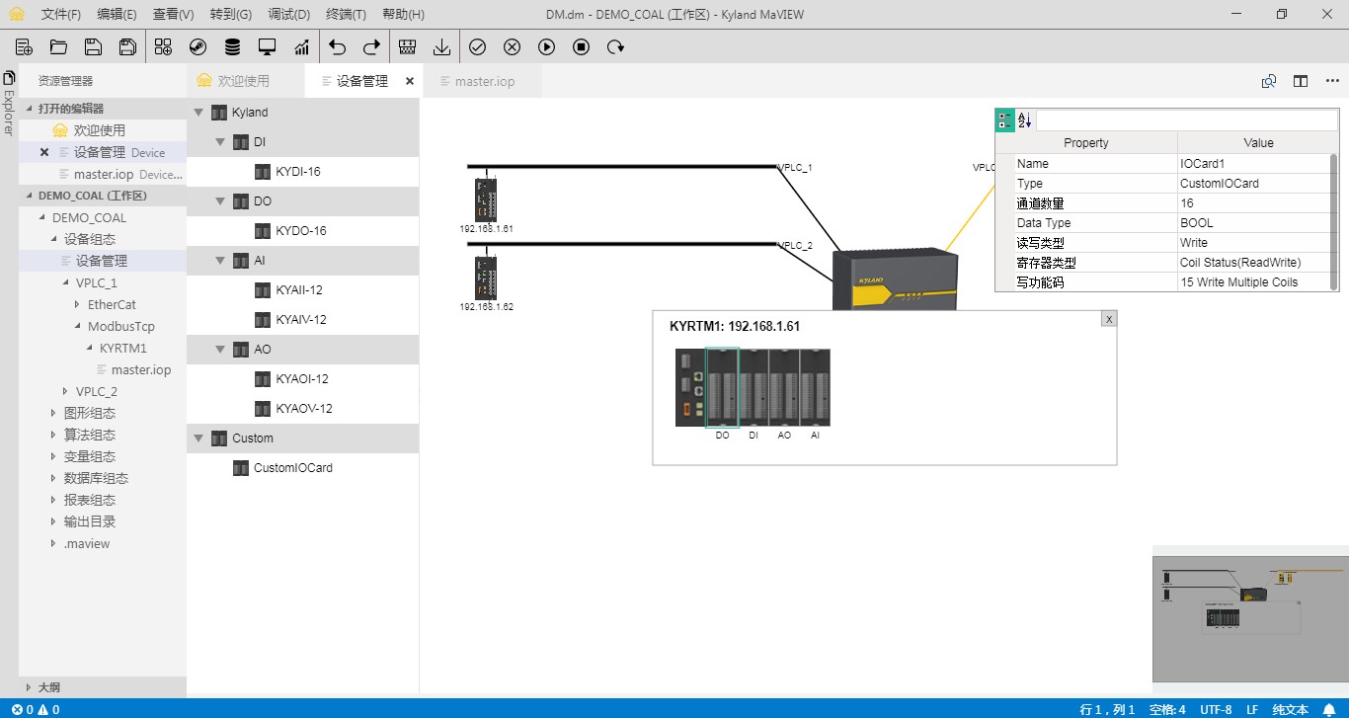Open the database icon in toolbar
The height and width of the screenshot is (718, 1349).
click(x=232, y=46)
